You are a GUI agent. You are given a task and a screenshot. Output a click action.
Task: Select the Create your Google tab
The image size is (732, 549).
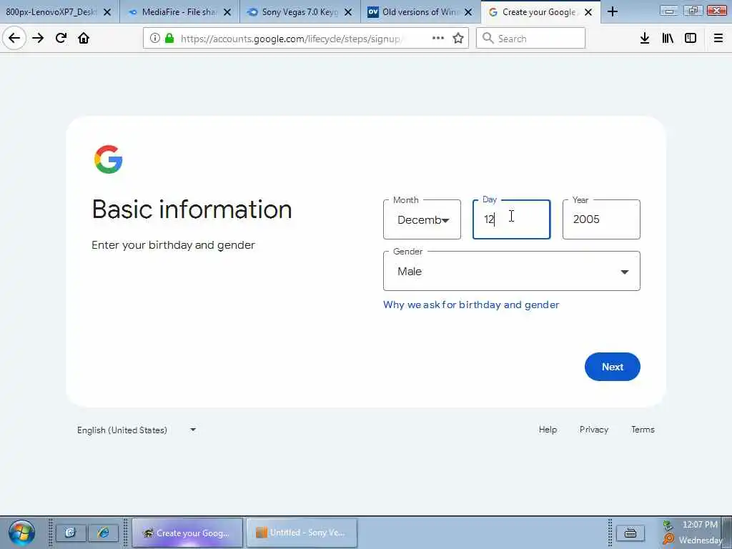(540, 12)
